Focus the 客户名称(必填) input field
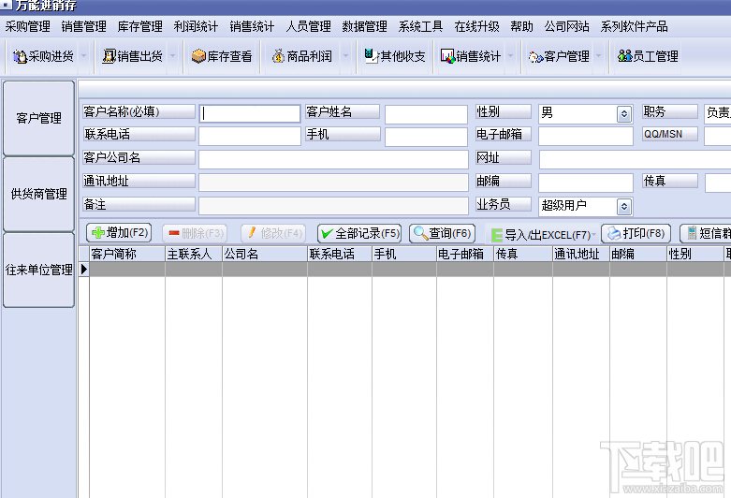Screen dimensions: 731x498 pos(250,114)
